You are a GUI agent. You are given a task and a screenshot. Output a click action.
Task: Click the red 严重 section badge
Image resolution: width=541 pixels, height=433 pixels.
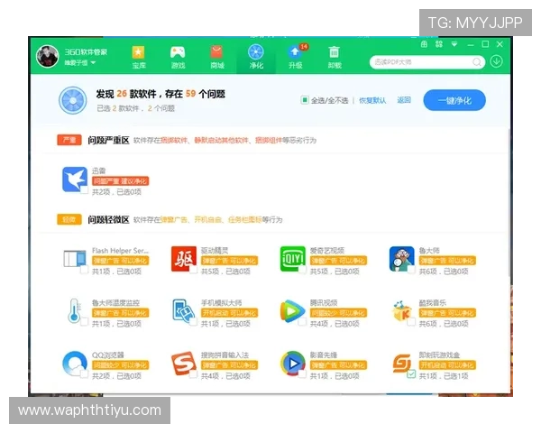69,140
